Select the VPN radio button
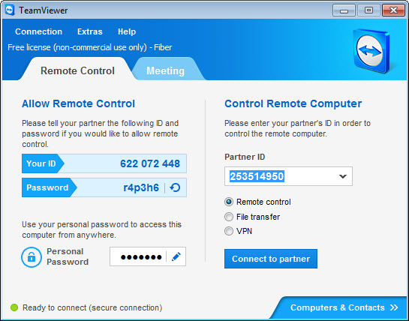409x321 pixels. point(229,231)
